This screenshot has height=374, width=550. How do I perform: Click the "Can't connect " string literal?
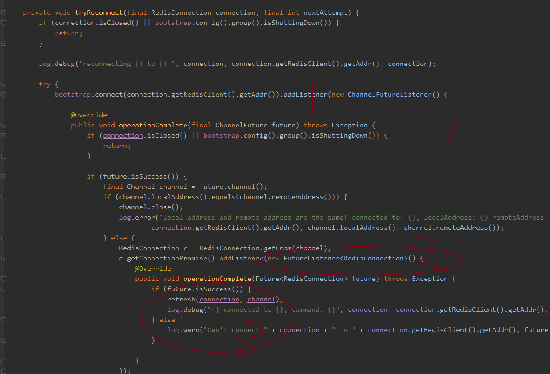235,330
